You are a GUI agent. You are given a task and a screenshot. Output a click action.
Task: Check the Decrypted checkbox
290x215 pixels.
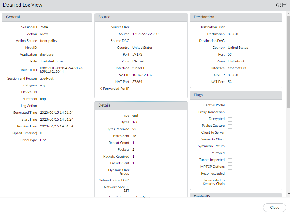coord(230,120)
